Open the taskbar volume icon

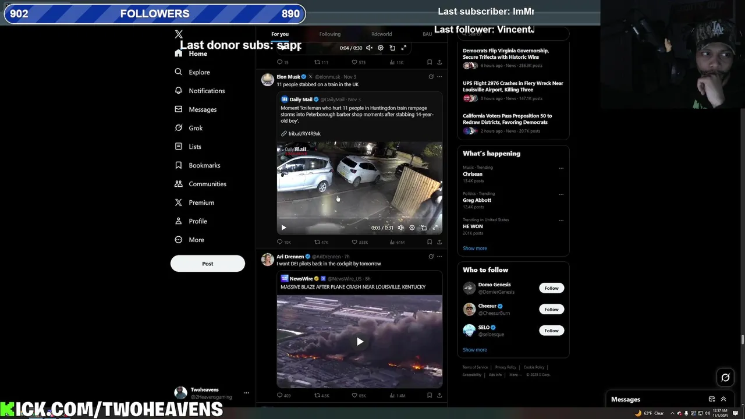tap(706, 413)
